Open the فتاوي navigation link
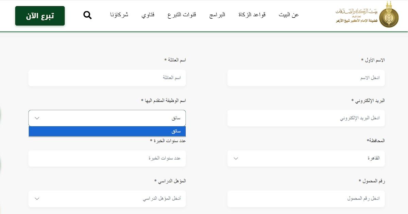 click(148, 15)
